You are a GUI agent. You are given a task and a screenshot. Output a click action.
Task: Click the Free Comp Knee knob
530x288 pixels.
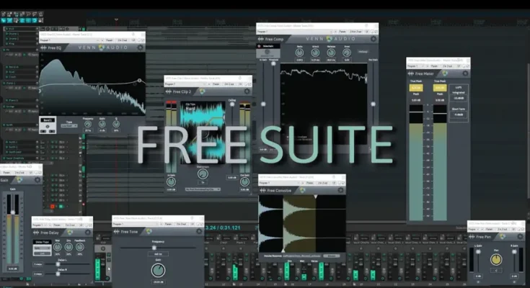point(347,53)
